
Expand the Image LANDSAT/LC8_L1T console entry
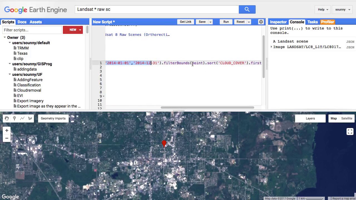pyautogui.click(x=271, y=47)
